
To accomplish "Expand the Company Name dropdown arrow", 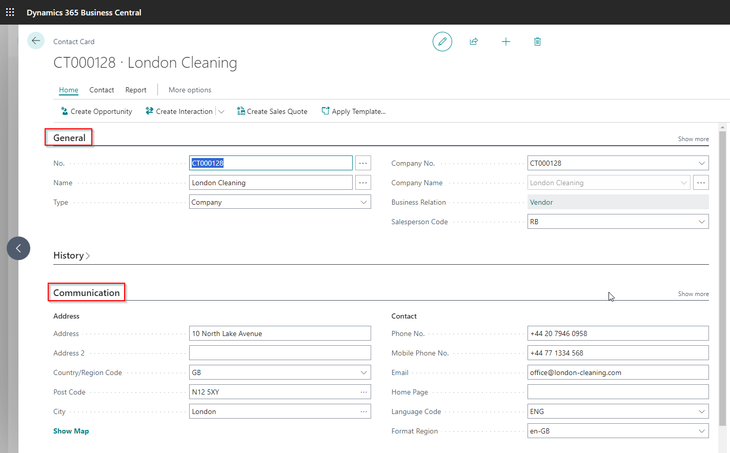I will pyautogui.click(x=683, y=183).
